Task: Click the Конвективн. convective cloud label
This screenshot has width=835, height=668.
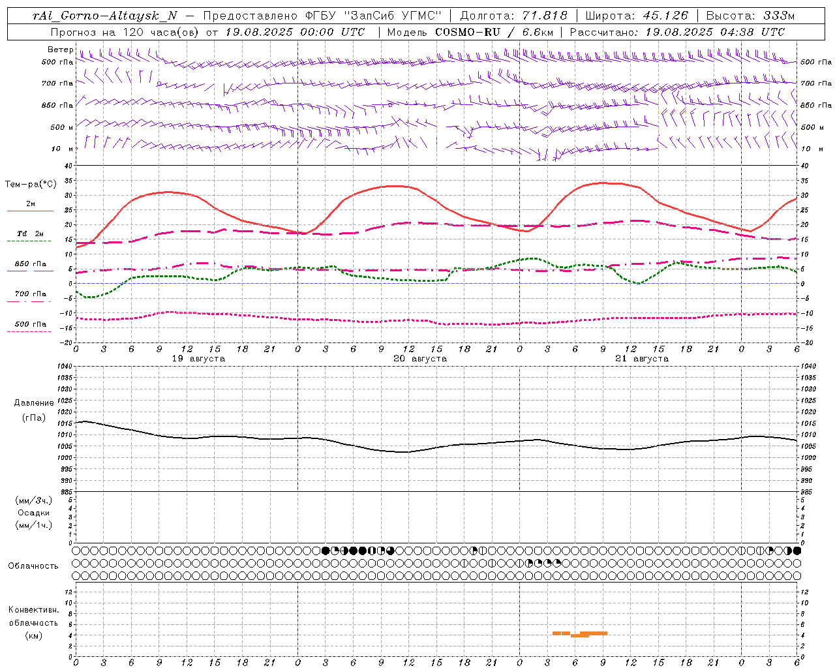Action: coord(33,610)
